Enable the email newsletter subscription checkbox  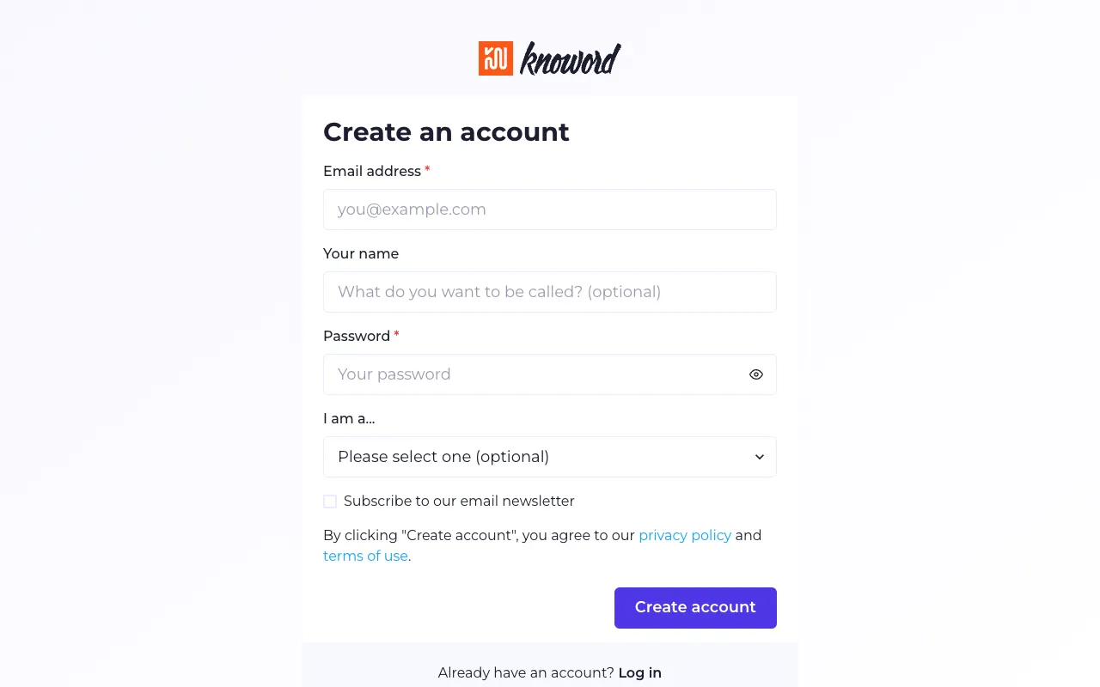(330, 501)
